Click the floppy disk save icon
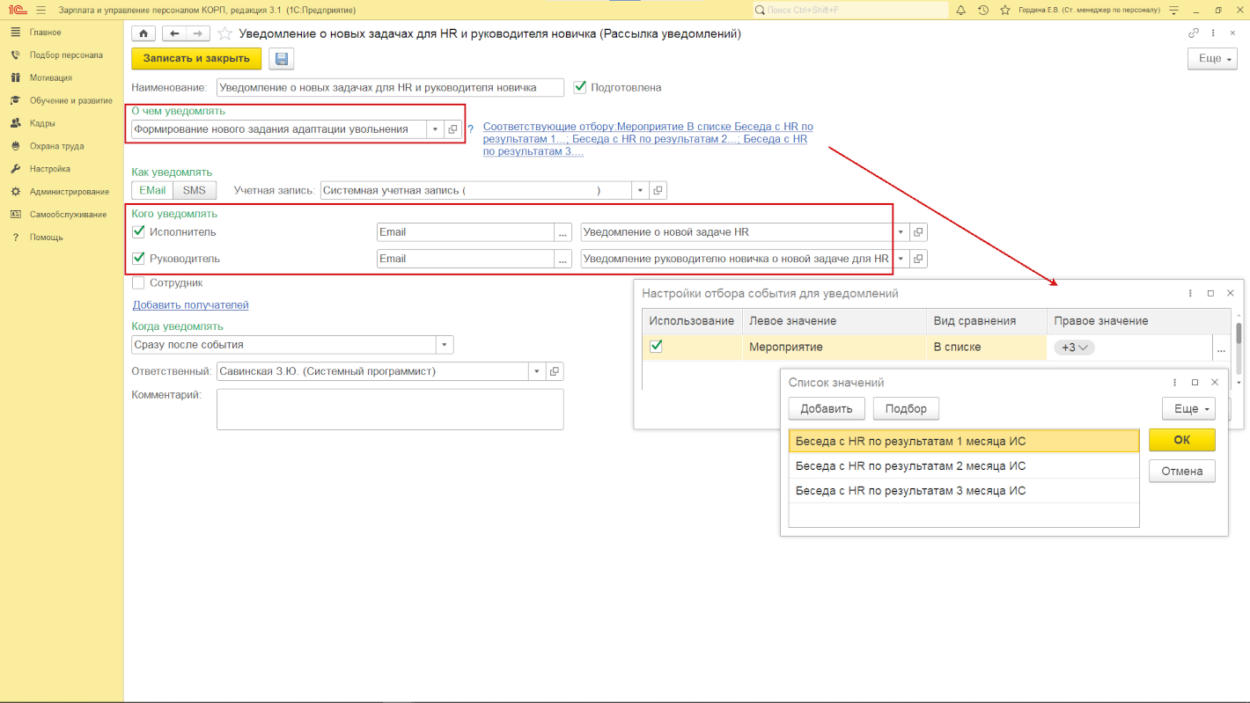The width and height of the screenshot is (1250, 703). click(282, 59)
